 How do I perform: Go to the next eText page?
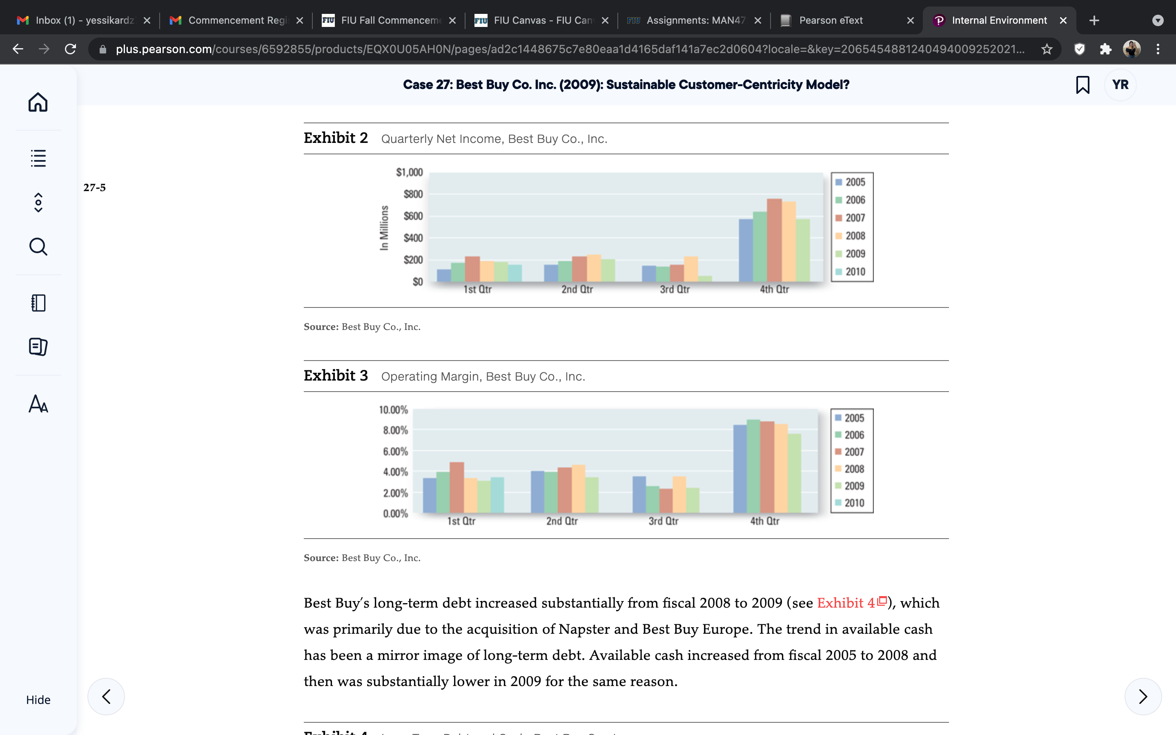(1143, 697)
